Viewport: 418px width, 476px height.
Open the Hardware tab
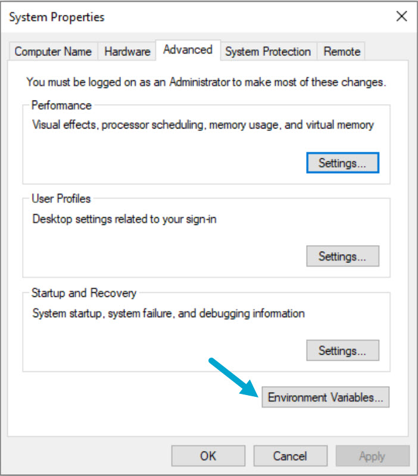pos(126,52)
